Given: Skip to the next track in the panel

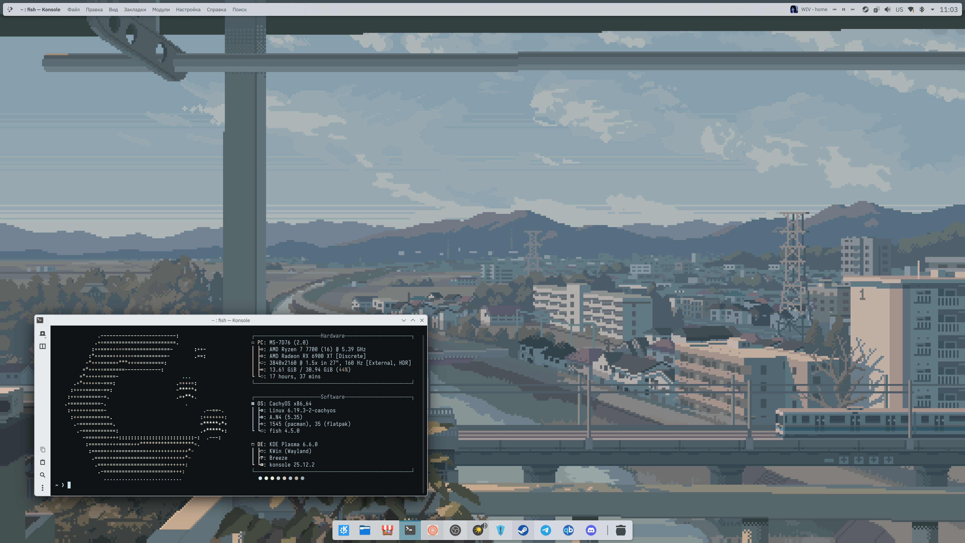Looking at the screenshot, I should tap(853, 9).
